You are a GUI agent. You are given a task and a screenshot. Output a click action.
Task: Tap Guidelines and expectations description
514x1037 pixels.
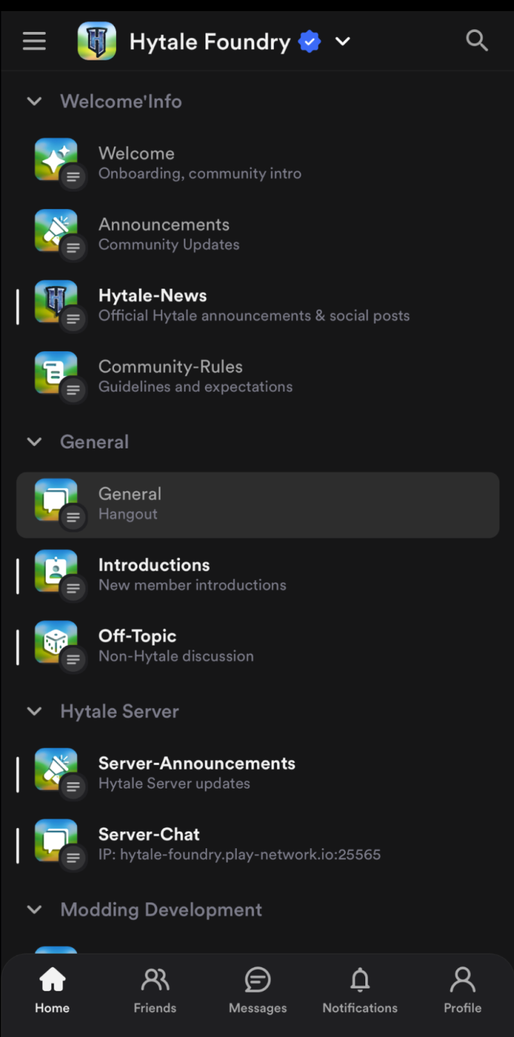tap(195, 387)
